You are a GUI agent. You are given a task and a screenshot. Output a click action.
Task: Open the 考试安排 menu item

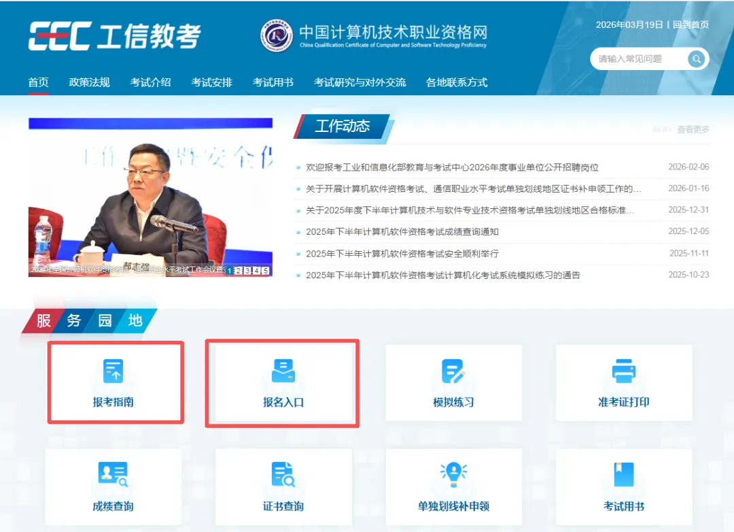[211, 82]
